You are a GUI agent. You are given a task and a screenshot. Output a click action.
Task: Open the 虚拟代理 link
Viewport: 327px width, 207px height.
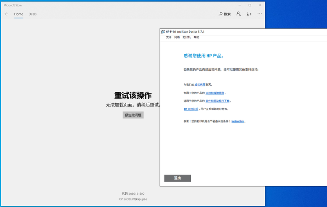[199, 85]
